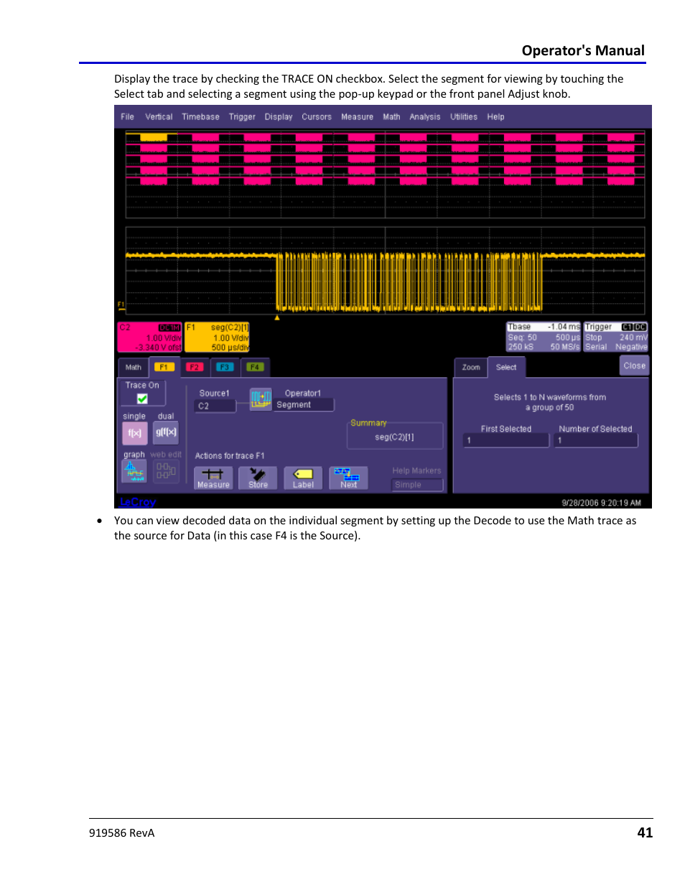Switch to the F2 tab

click(195, 367)
